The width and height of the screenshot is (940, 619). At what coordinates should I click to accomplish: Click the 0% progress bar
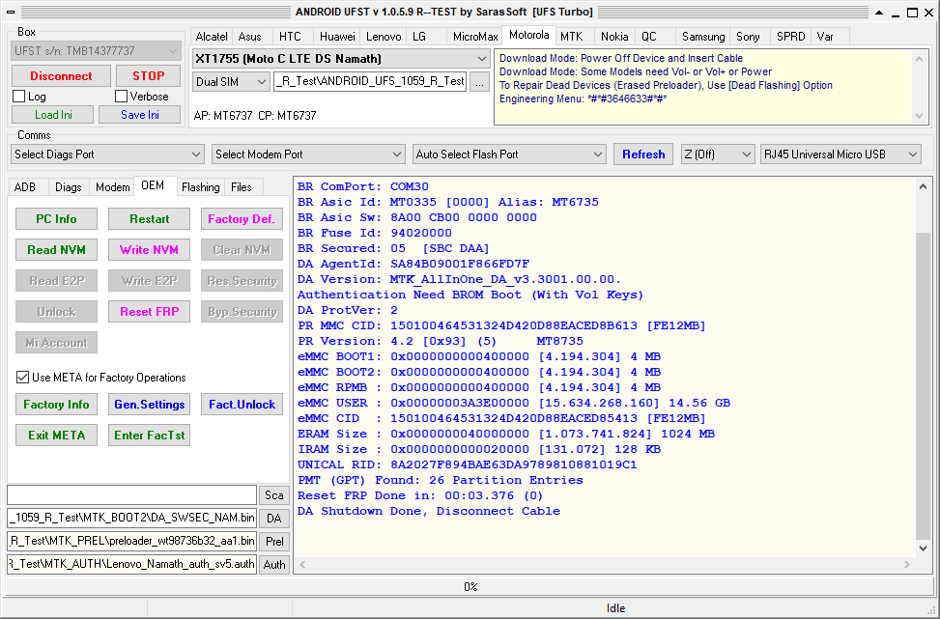[470, 586]
